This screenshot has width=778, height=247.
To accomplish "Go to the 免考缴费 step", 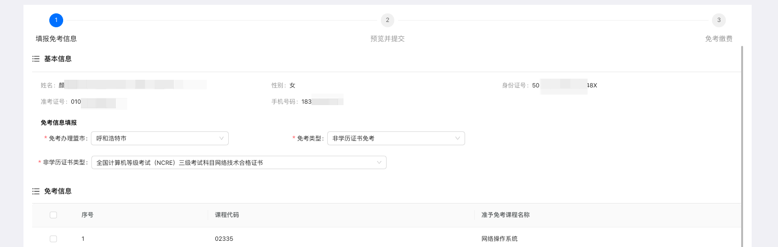I will point(719,39).
